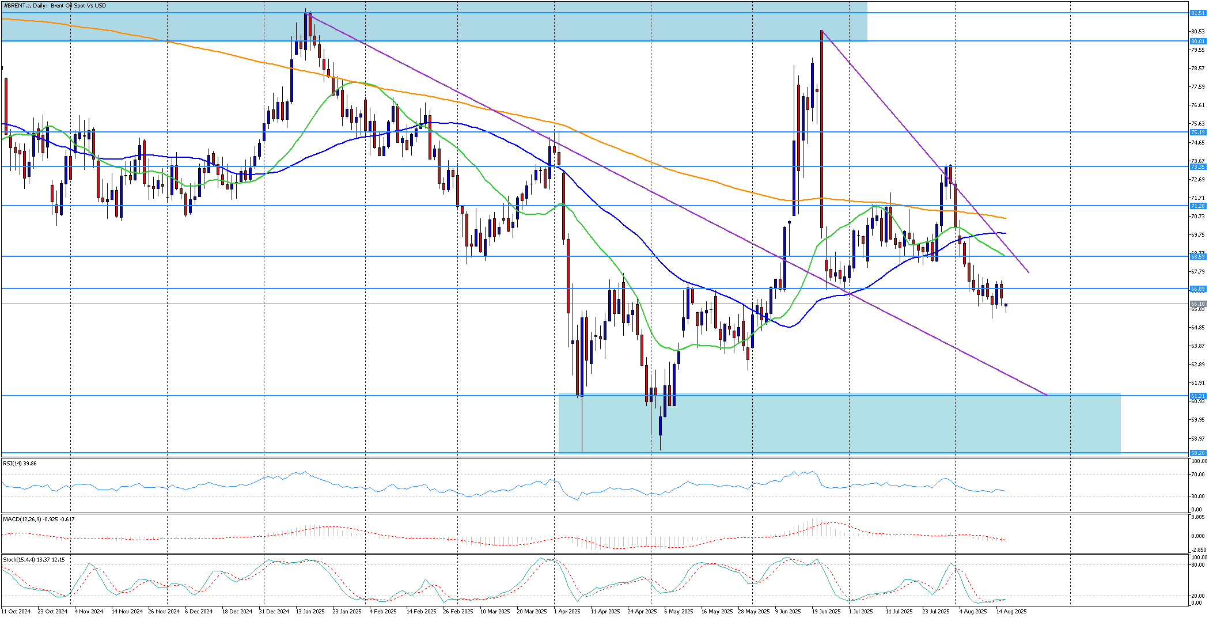Click the 4 Feb 2025 date label

point(383,611)
